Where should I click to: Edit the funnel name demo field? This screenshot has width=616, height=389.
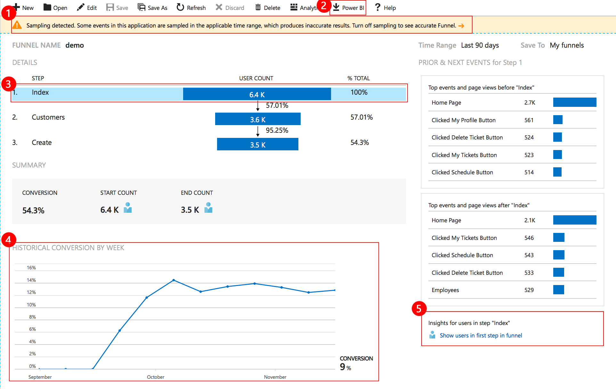click(x=75, y=45)
